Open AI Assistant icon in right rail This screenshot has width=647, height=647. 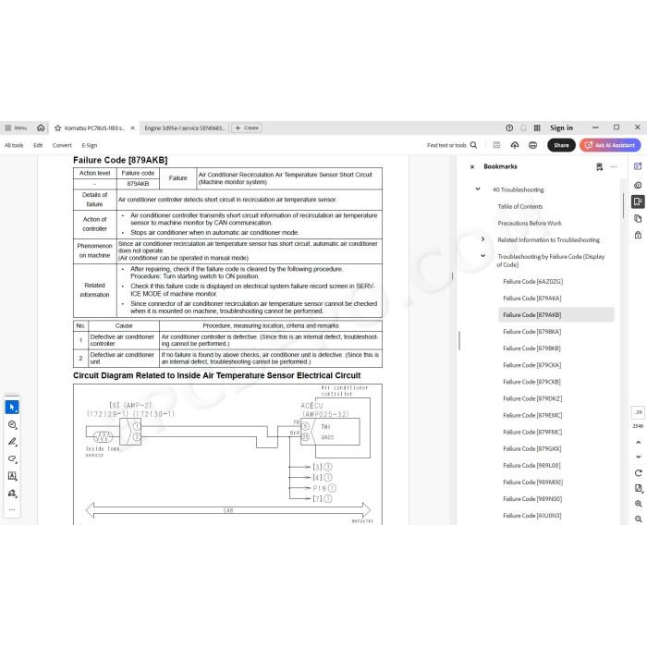pyautogui.click(x=638, y=166)
